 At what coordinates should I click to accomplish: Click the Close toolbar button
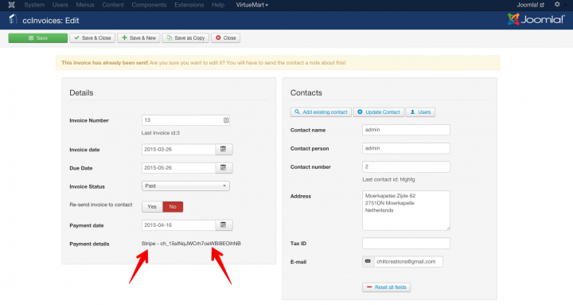point(225,38)
